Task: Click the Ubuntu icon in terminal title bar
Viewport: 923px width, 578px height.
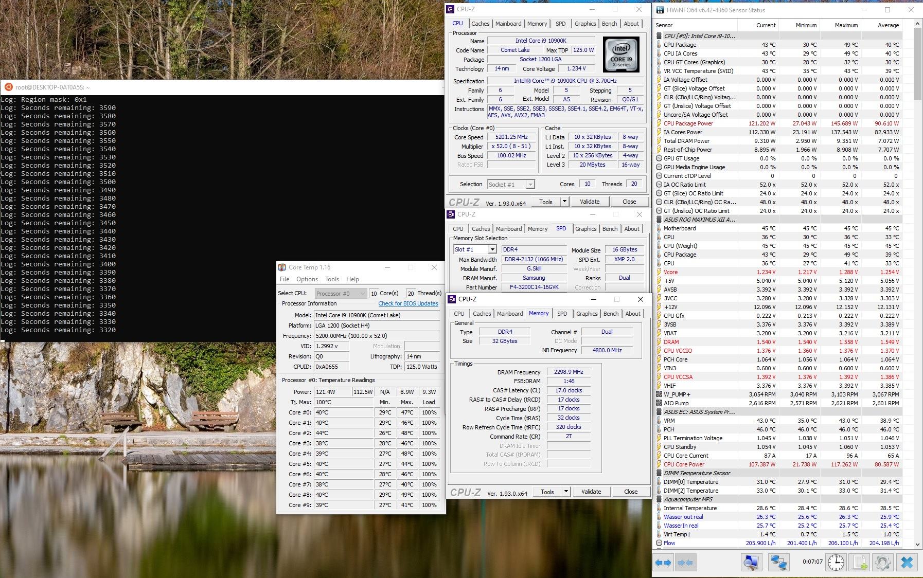Action: 8,87
